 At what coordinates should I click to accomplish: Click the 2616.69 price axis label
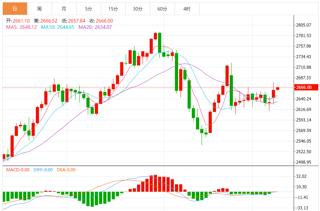pyautogui.click(x=304, y=109)
